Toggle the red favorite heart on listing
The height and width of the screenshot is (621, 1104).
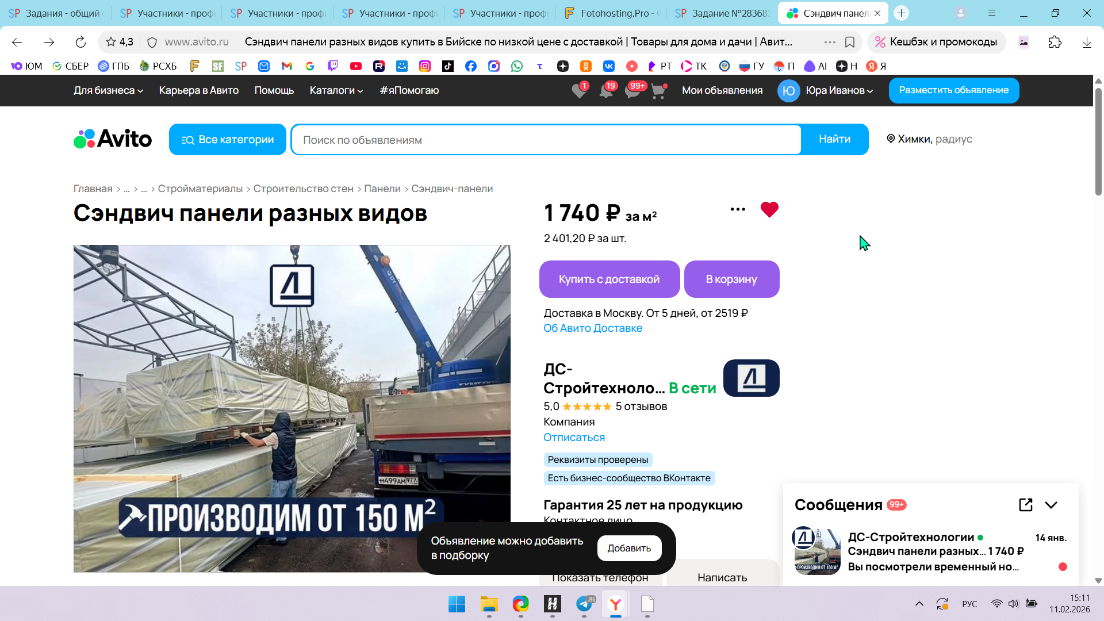pos(769,209)
